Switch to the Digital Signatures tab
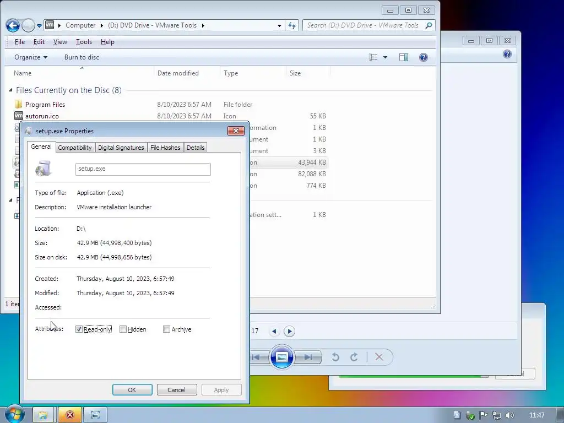This screenshot has height=423, width=564. pyautogui.click(x=121, y=148)
